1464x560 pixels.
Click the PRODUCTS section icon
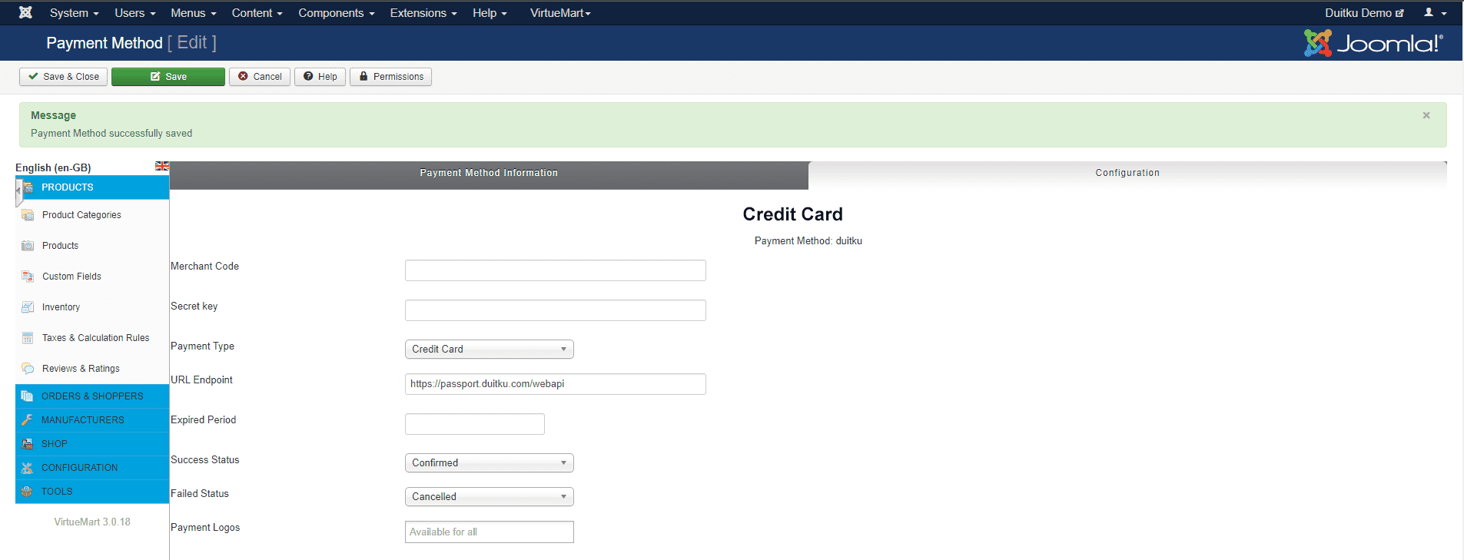point(28,187)
